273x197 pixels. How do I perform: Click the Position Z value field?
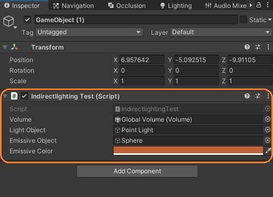click(x=250, y=60)
